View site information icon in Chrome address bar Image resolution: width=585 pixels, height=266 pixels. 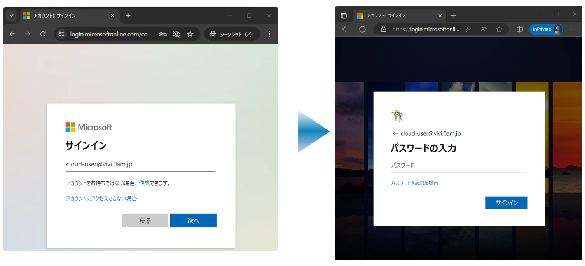point(61,34)
